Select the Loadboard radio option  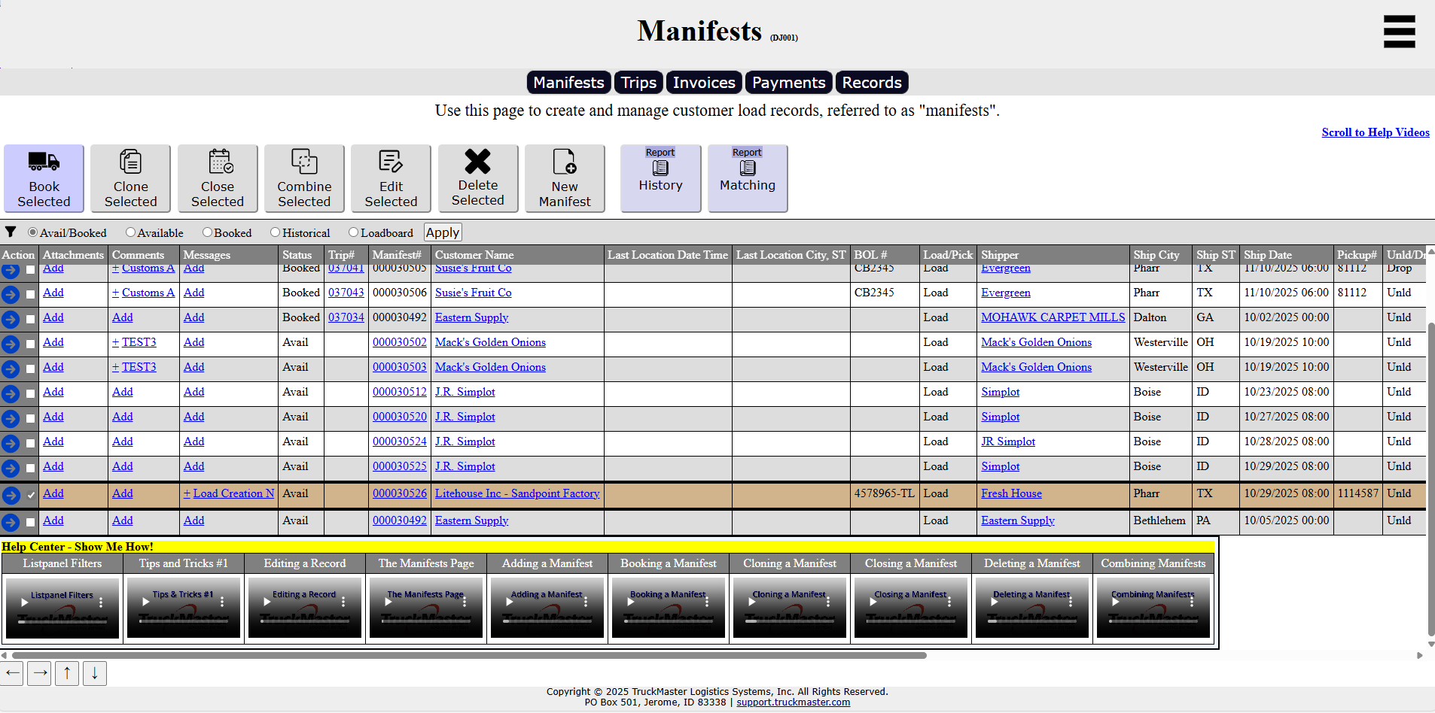pos(354,233)
